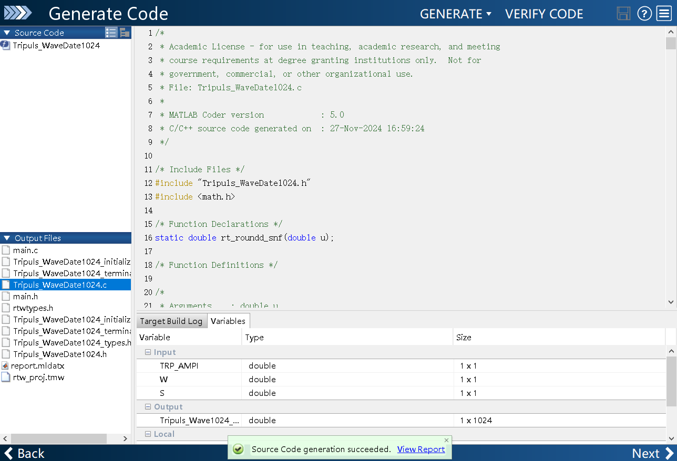This screenshot has width=677, height=461.
Task: Click code editor scrollbar up arrow
Action: (671, 31)
